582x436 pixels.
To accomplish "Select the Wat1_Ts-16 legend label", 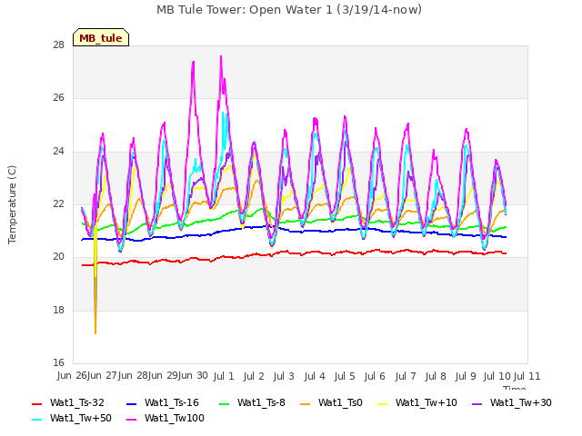I will coord(172,403).
